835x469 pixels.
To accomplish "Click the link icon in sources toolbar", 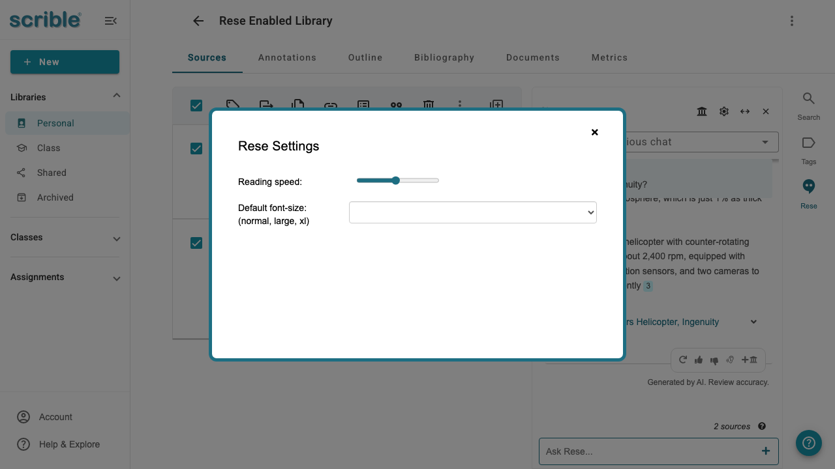I will (330, 106).
